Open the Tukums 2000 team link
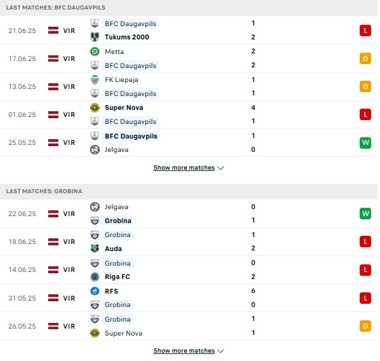380x361 pixels. pyautogui.click(x=127, y=37)
